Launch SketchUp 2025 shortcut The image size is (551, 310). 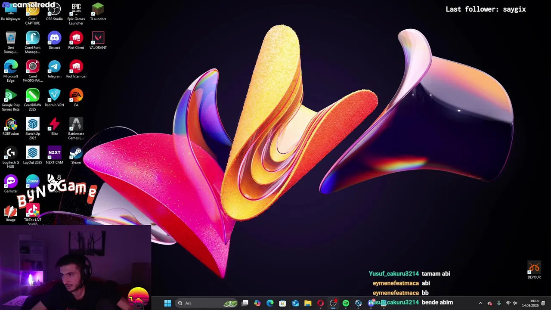pyautogui.click(x=33, y=129)
